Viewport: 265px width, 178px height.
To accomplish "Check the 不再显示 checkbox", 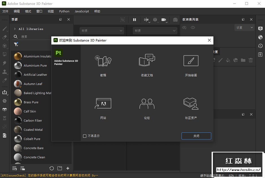I will (85, 136).
